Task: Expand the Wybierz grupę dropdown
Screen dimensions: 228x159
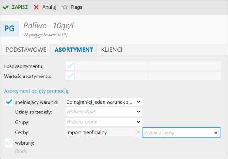Action: pyautogui.click(x=104, y=122)
